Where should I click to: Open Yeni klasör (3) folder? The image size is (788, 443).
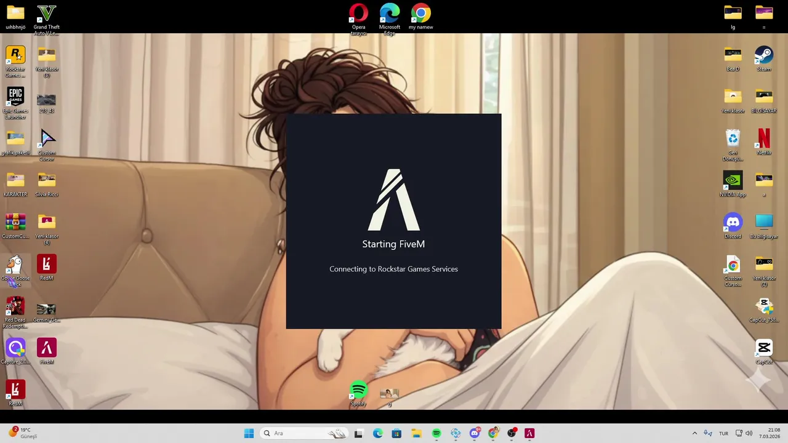coord(47,62)
